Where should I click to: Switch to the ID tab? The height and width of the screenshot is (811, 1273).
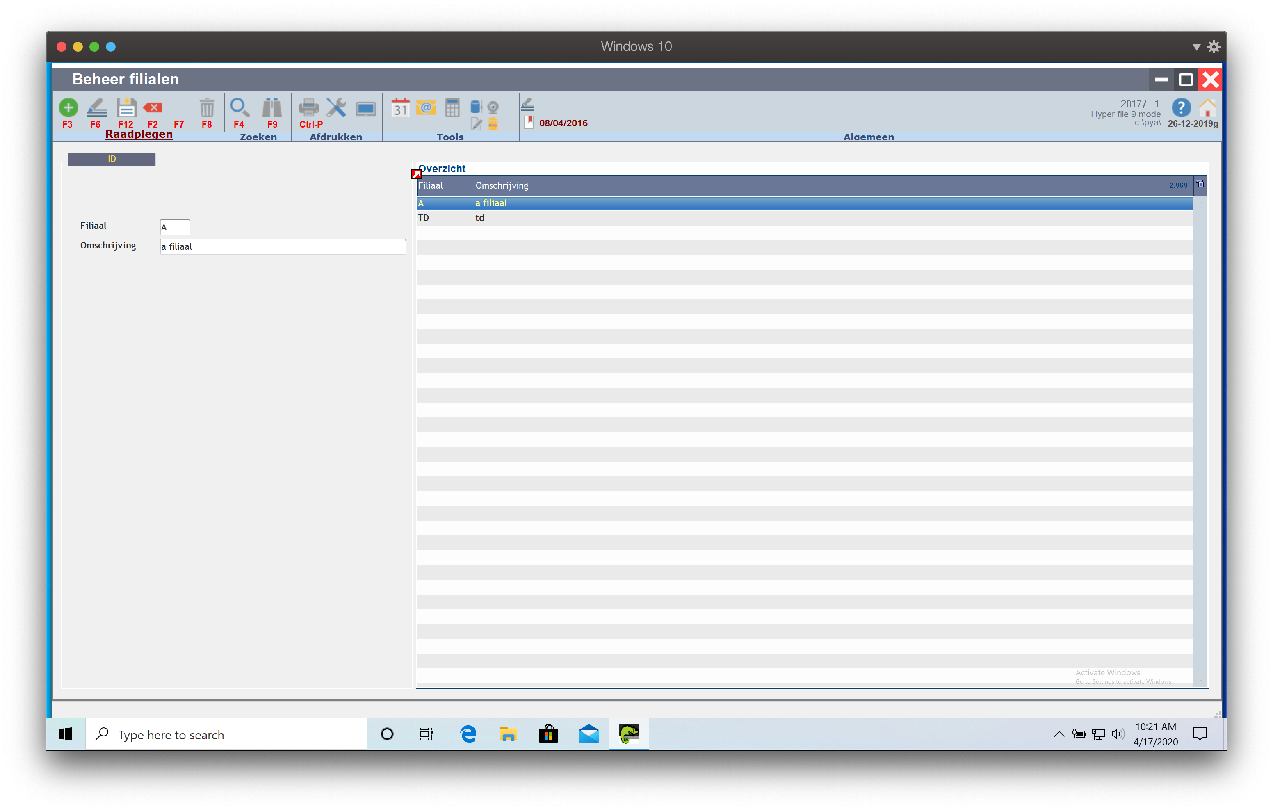(112, 159)
